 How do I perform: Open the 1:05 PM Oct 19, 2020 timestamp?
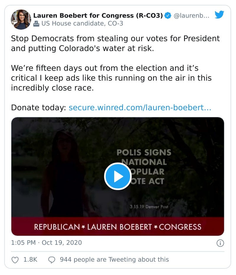tap(46, 243)
